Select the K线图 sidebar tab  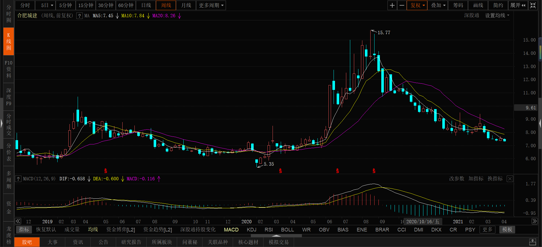tap(9, 41)
